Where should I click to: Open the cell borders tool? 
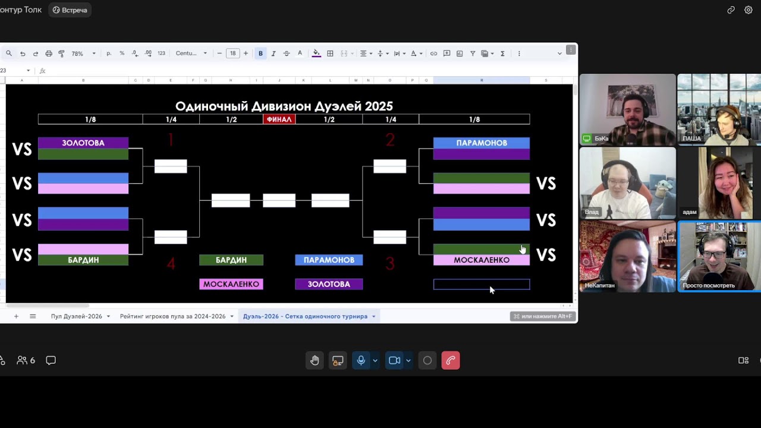point(330,53)
